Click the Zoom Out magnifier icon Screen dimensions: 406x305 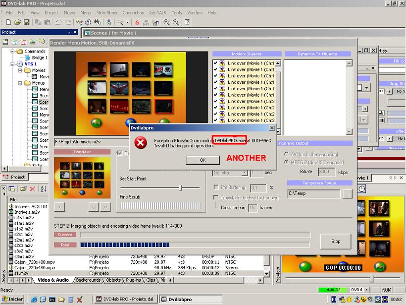click(176, 22)
